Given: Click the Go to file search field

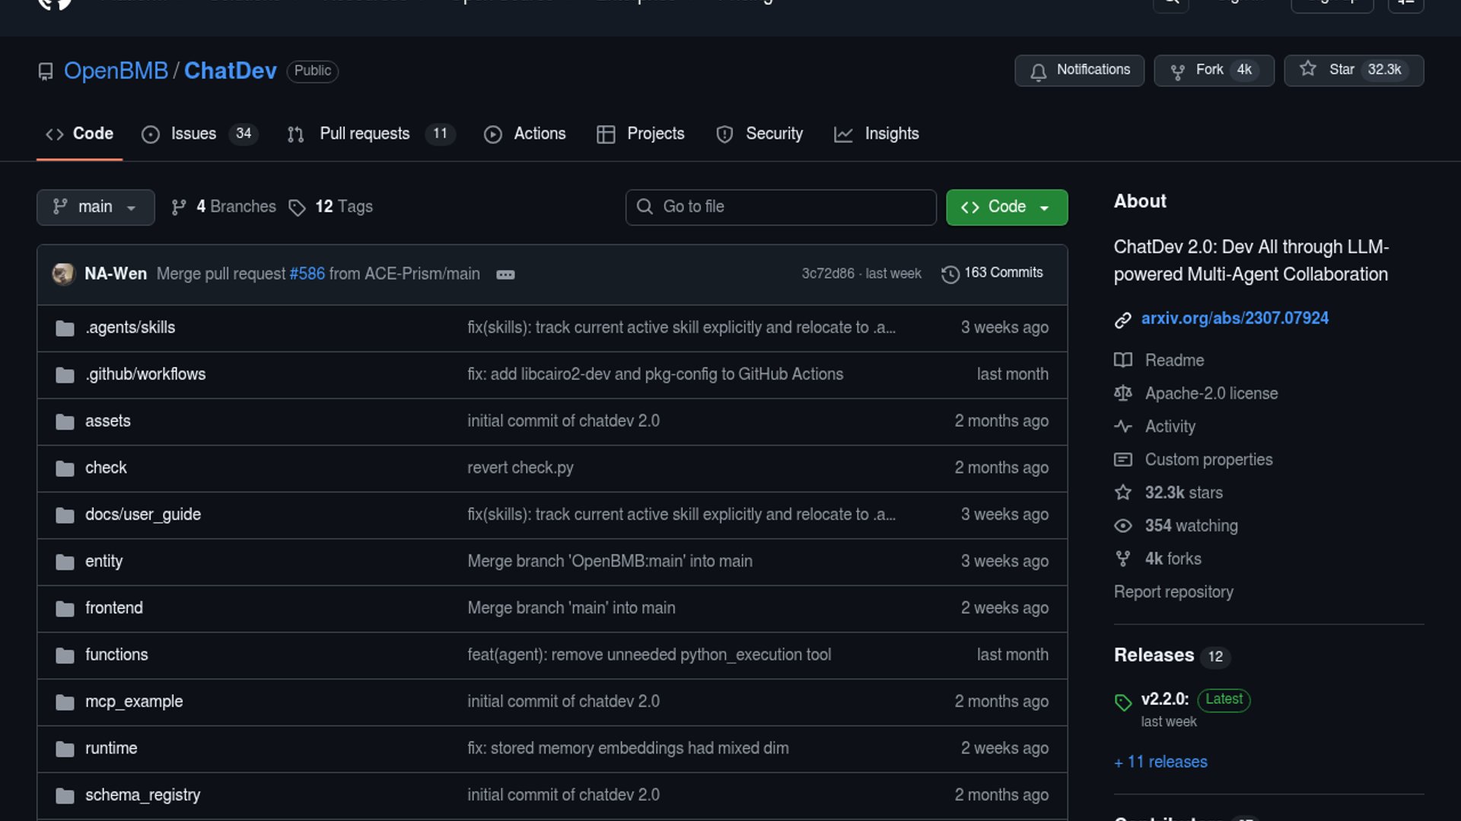Looking at the screenshot, I should click(781, 207).
